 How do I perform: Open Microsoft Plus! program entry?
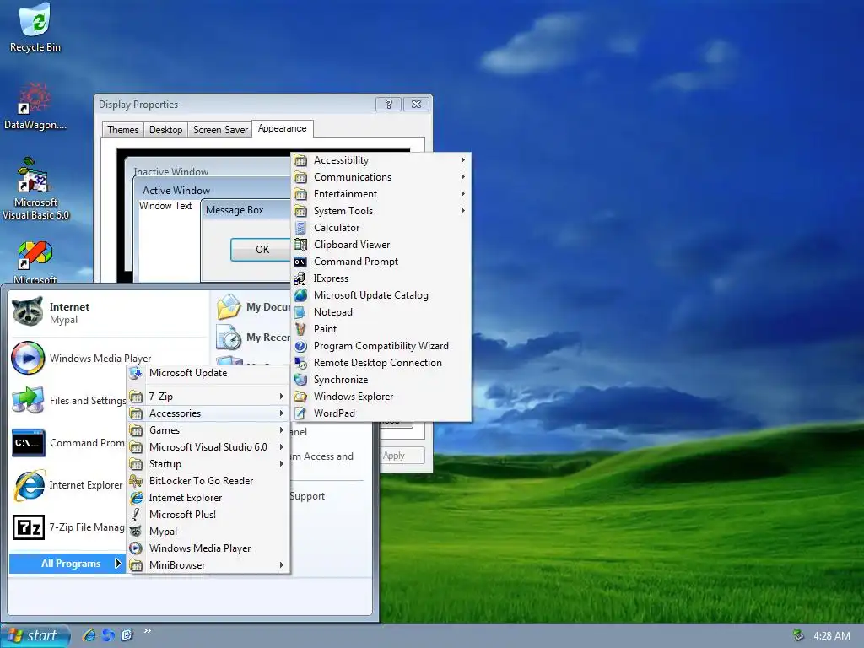208,515
